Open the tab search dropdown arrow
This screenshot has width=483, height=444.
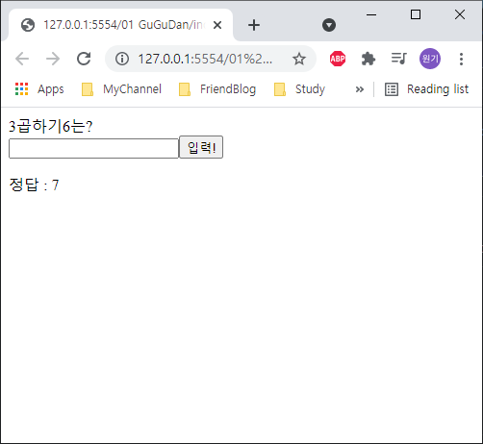coord(329,25)
